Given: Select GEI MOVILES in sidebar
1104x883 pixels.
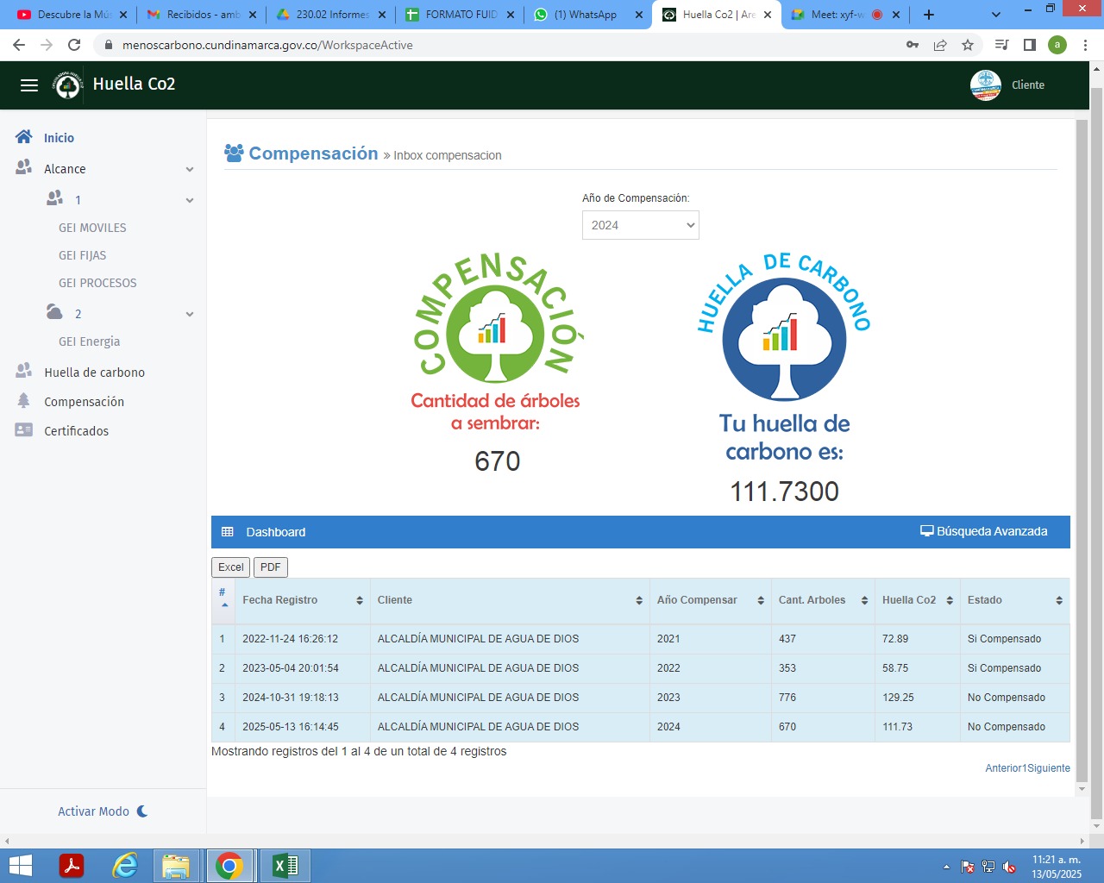Looking at the screenshot, I should pyautogui.click(x=92, y=228).
